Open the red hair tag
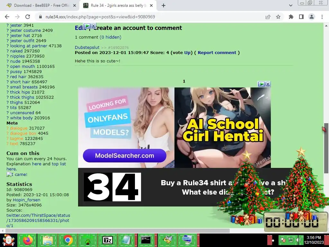 click(18, 77)
